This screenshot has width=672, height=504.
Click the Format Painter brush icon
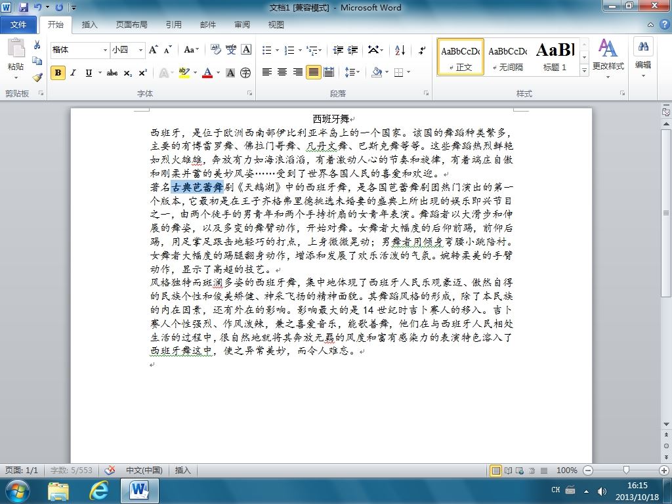[x=37, y=77]
